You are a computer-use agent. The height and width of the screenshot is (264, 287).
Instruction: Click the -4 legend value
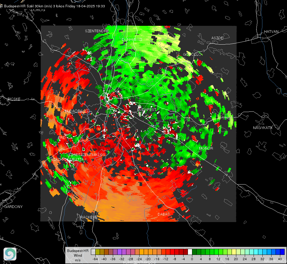(x=183, y=259)
